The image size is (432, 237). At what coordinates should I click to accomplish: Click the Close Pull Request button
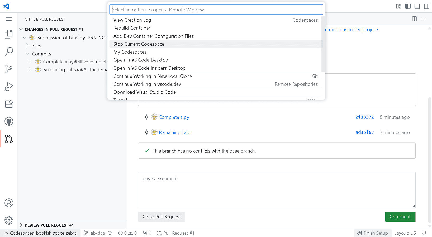pos(162,217)
